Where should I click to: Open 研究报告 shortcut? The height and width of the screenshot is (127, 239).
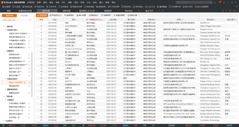tap(138, 7)
